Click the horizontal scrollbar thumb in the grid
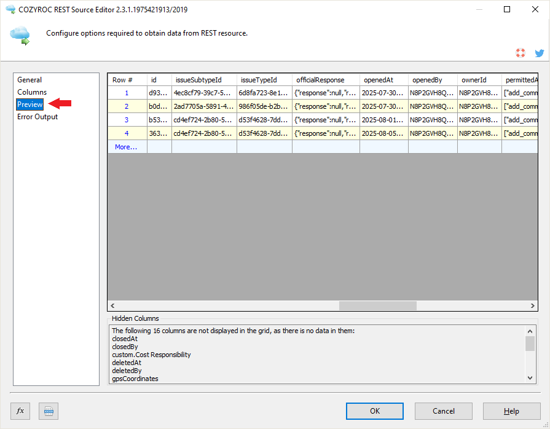The width and height of the screenshot is (550, 429). coord(377,305)
